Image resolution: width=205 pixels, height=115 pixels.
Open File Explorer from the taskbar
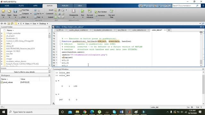[78, 112]
